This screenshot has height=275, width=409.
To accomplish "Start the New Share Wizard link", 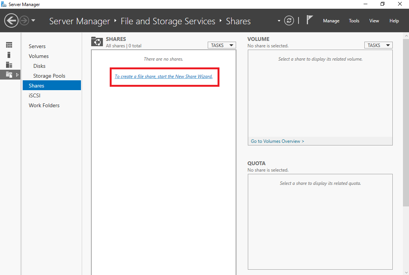I will [x=164, y=76].
